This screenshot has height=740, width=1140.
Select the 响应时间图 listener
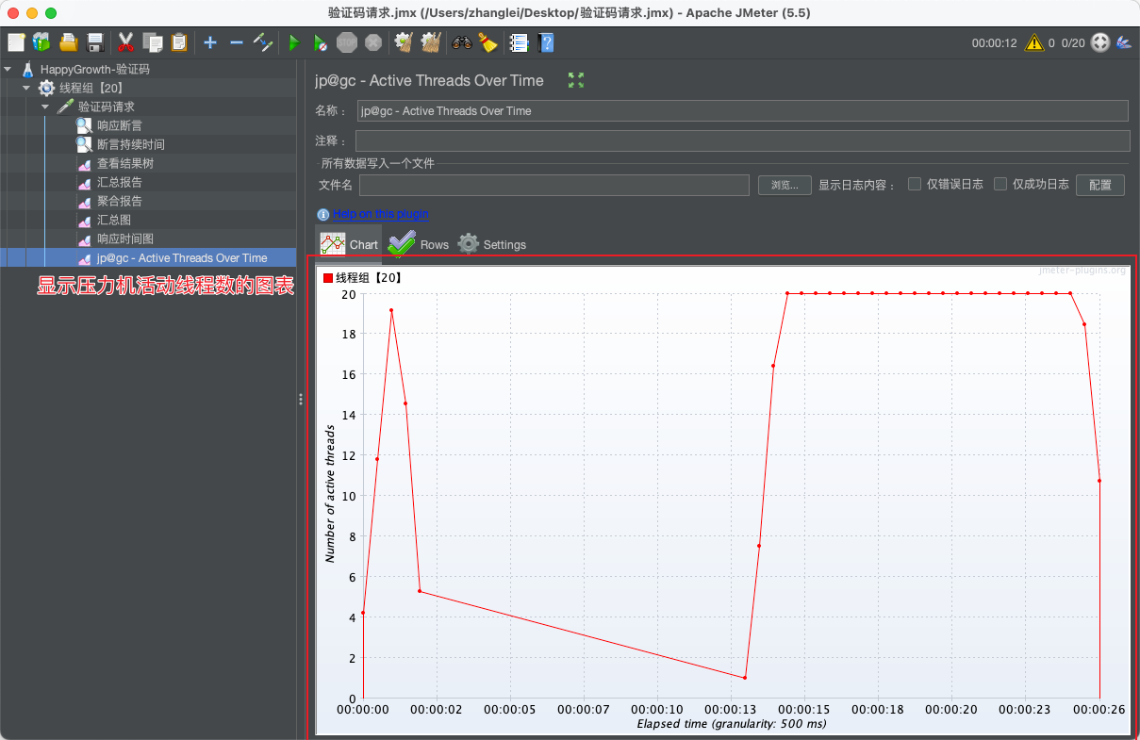click(124, 238)
